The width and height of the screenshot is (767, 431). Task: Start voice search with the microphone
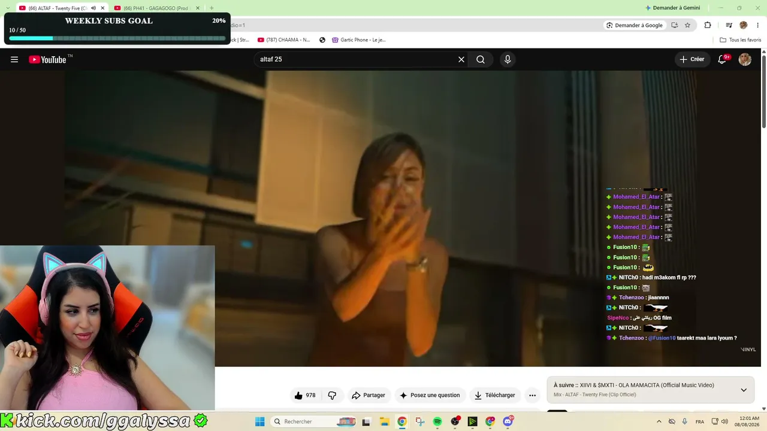click(x=508, y=59)
